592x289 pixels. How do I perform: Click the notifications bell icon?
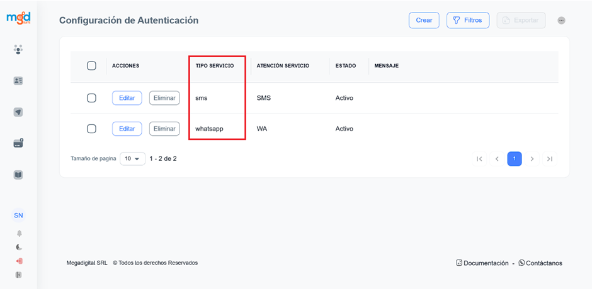point(19,233)
